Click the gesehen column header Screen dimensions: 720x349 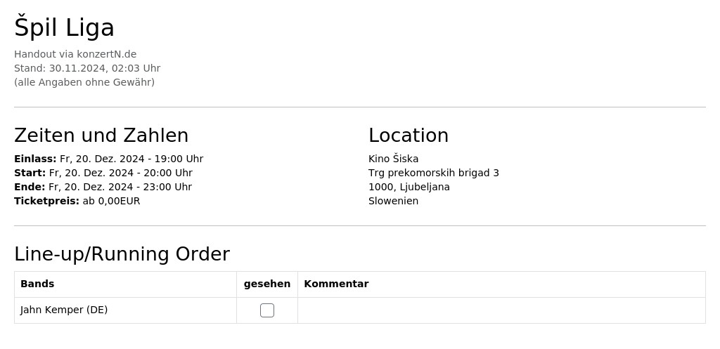tap(266, 284)
